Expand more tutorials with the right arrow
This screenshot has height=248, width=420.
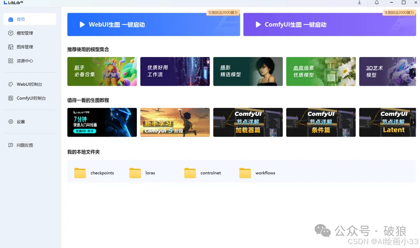(413, 122)
